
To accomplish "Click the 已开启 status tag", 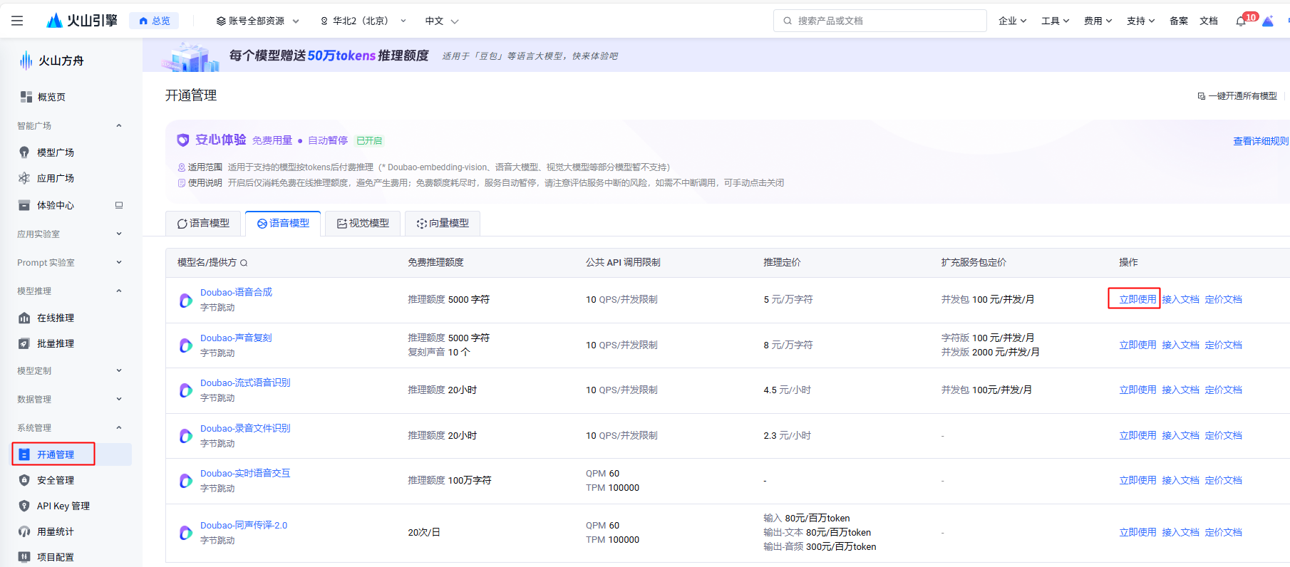I will point(369,140).
